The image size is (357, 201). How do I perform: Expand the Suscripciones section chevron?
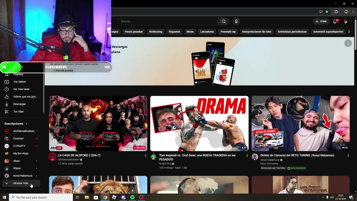click(x=26, y=124)
